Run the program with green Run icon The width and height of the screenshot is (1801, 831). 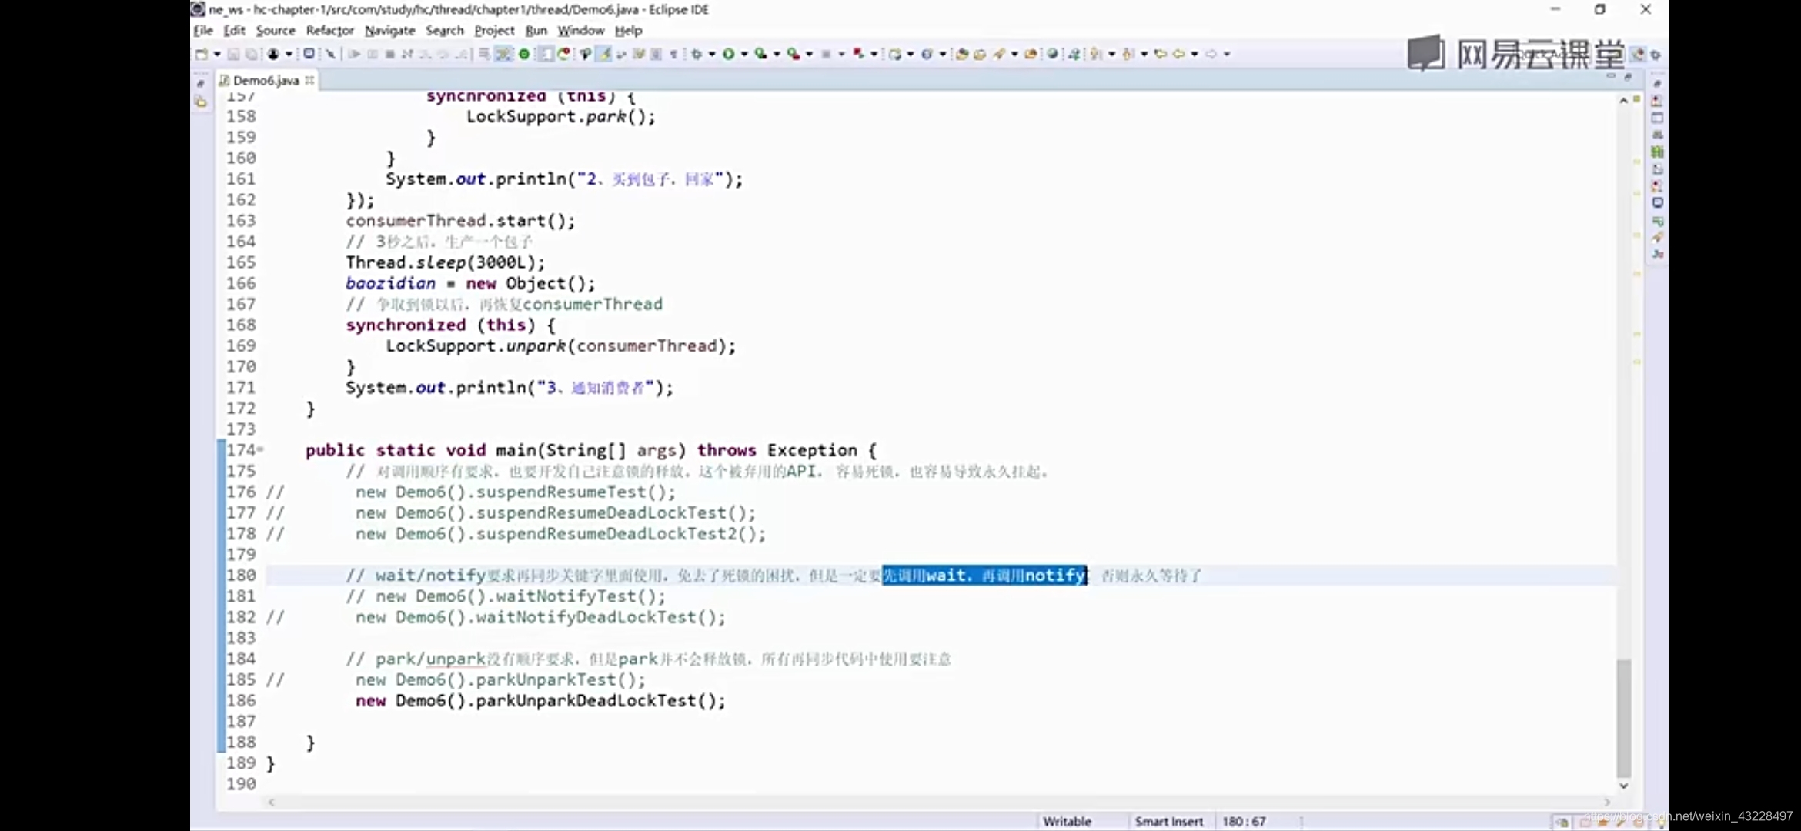click(x=728, y=54)
